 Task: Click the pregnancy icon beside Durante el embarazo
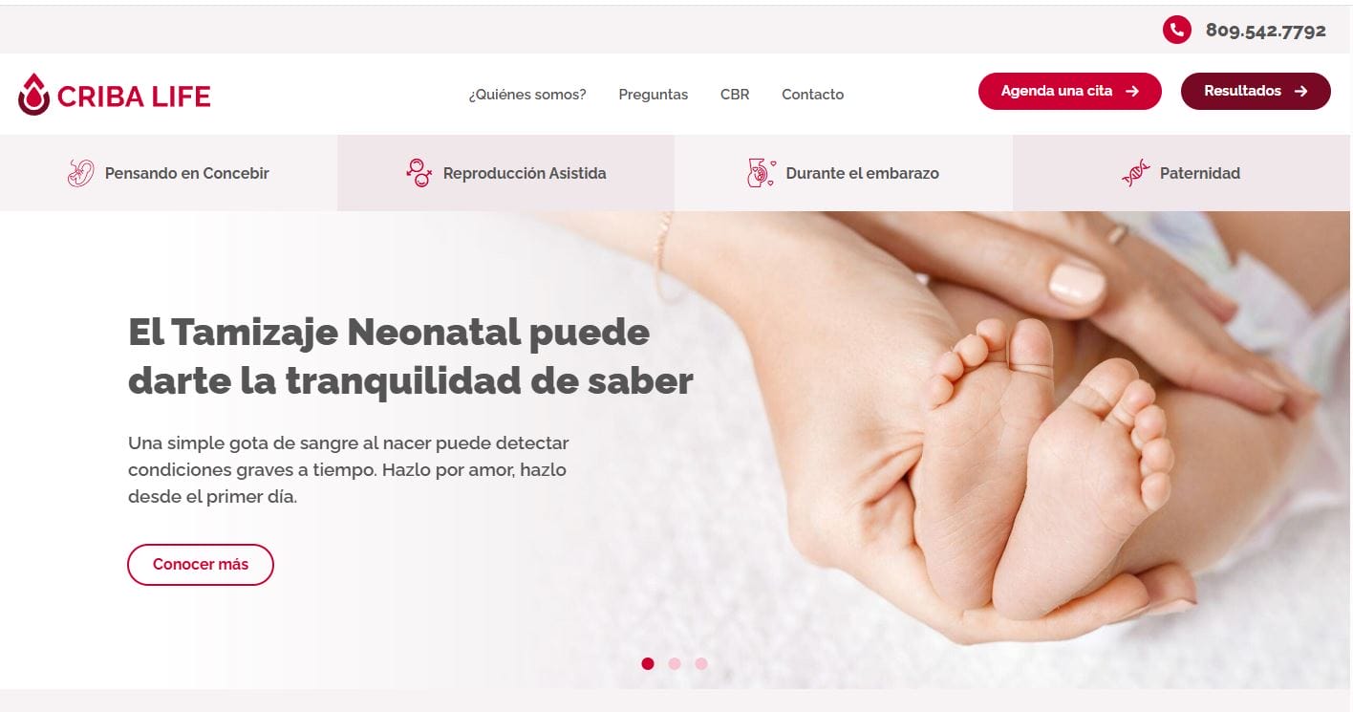tap(761, 173)
